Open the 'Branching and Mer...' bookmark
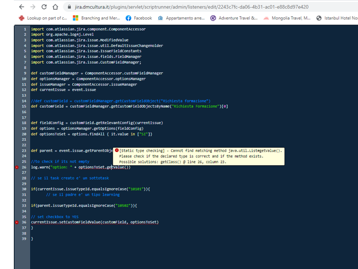Image resolution: width=358 pixels, height=269 pixels. [x=97, y=18]
